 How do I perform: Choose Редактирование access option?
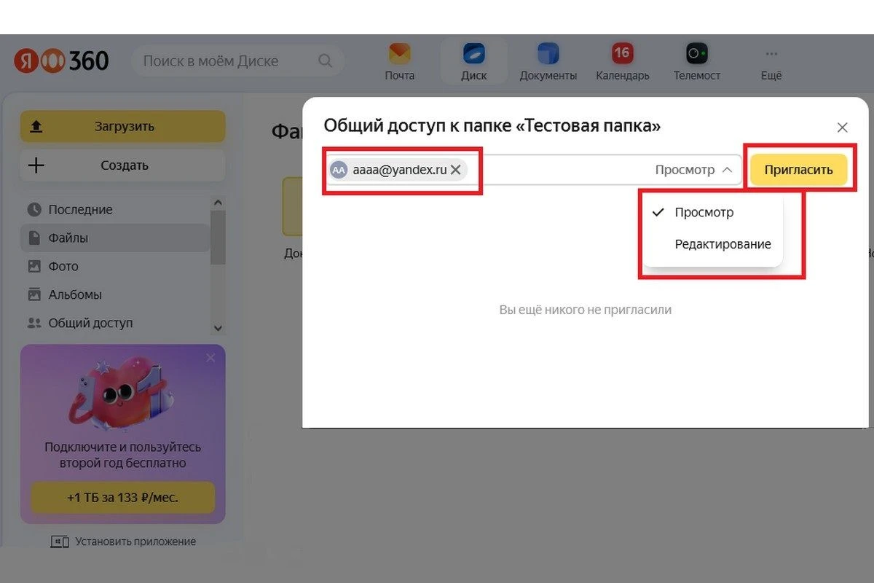point(713,244)
